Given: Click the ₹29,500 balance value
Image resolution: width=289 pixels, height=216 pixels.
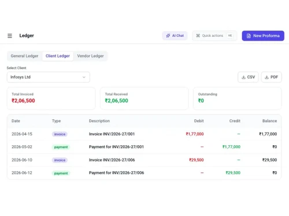Looking at the screenshot, I should [269, 160].
